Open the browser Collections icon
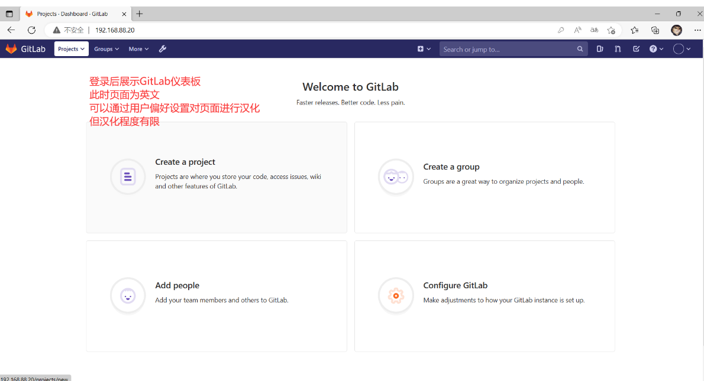 pos(655,30)
